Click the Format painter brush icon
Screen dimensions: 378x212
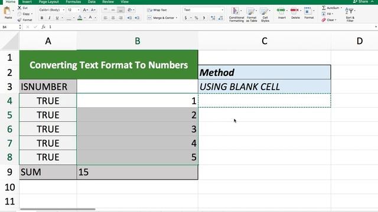19,20
